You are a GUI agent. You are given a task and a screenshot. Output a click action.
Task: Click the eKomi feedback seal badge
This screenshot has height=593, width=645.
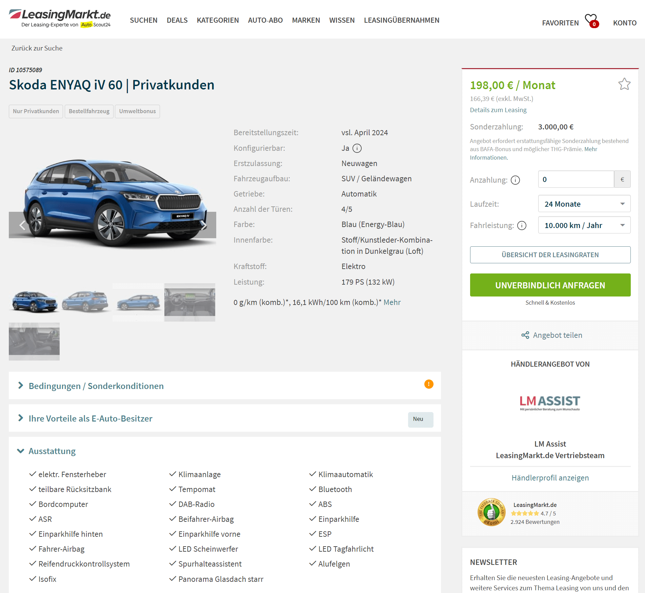(491, 512)
